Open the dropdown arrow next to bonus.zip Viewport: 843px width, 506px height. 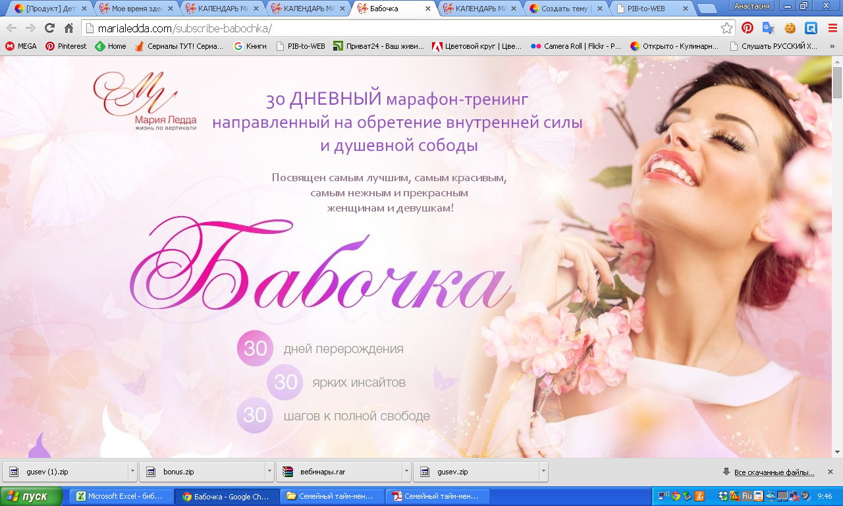269,472
